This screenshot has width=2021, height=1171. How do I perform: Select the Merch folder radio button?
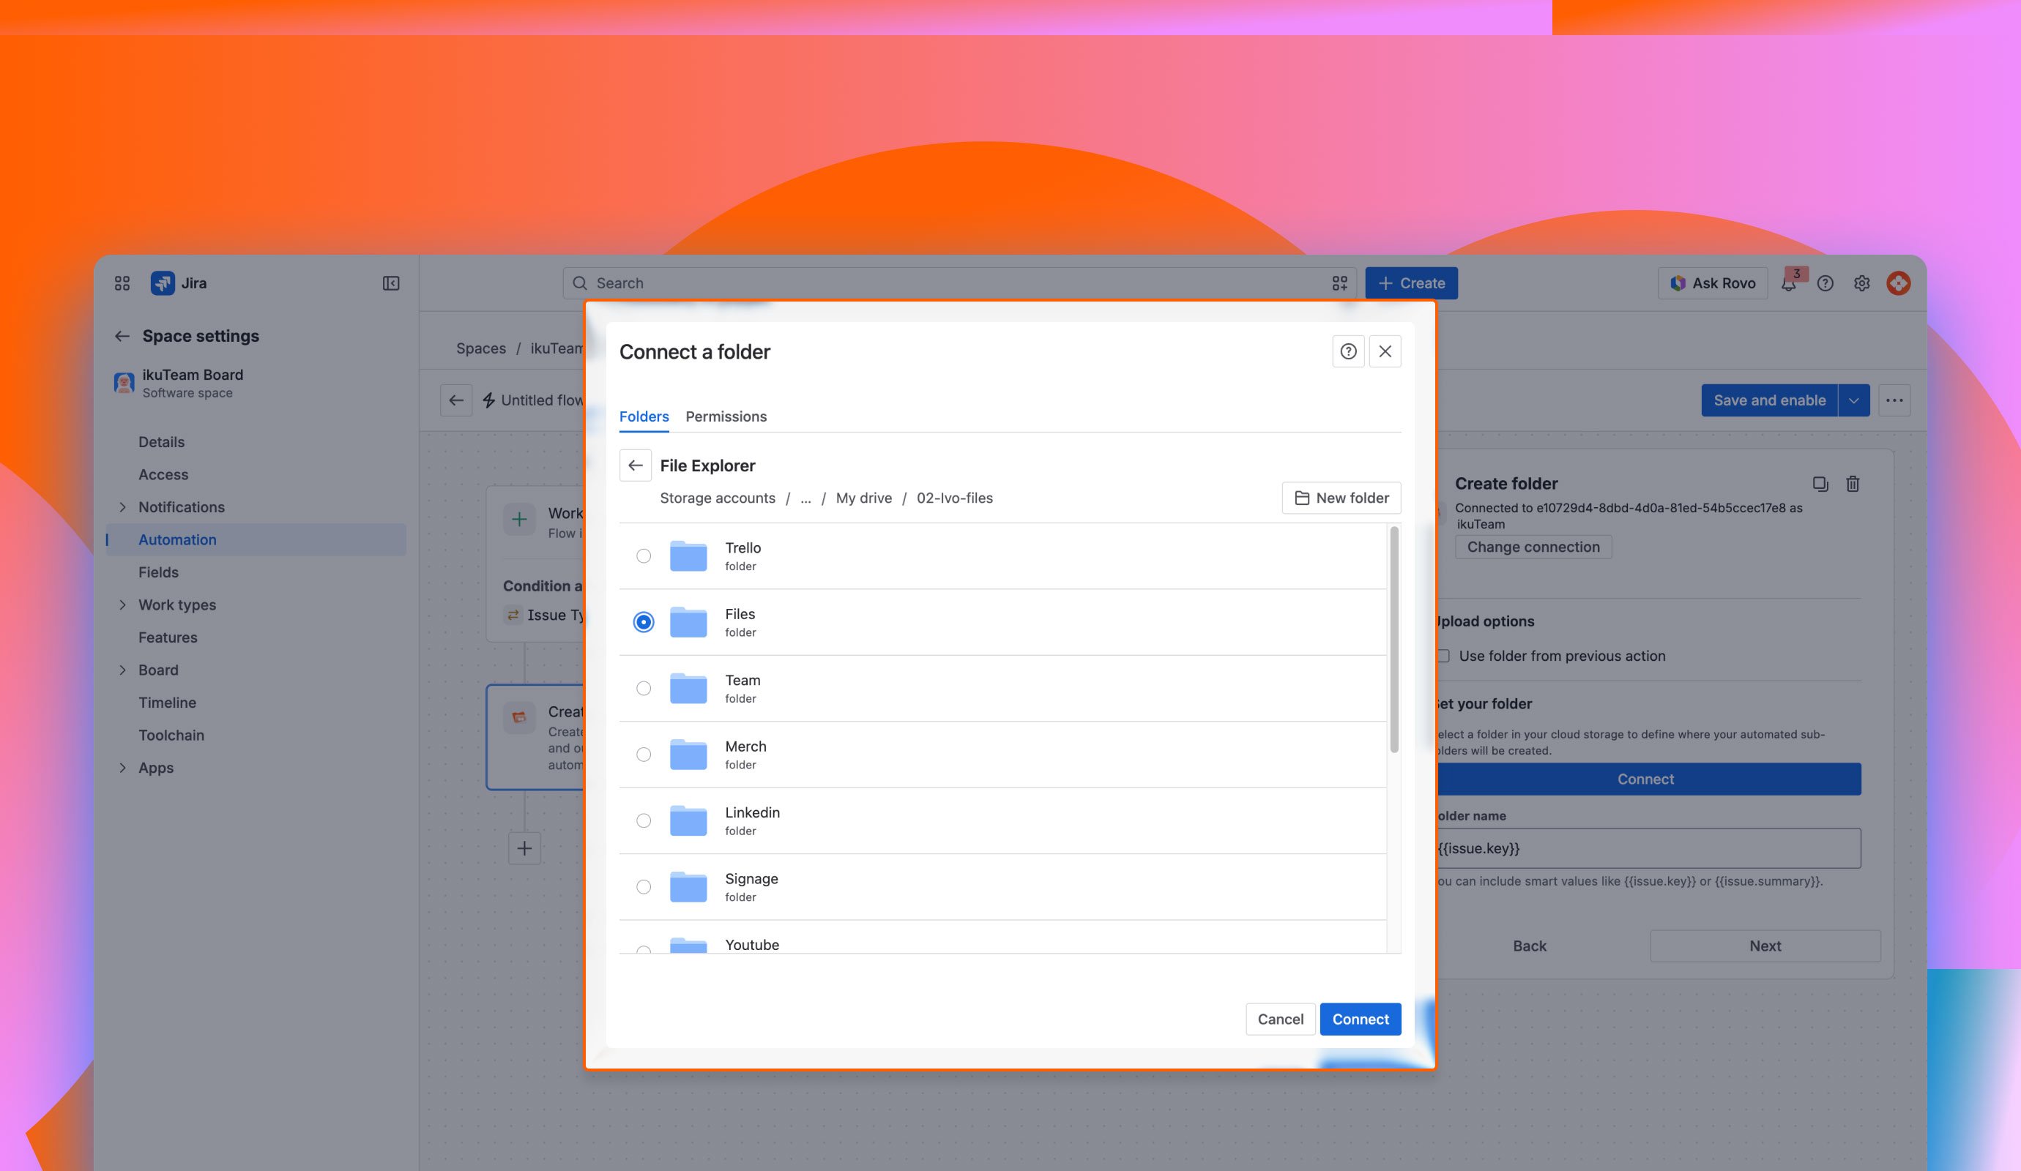pos(643,755)
